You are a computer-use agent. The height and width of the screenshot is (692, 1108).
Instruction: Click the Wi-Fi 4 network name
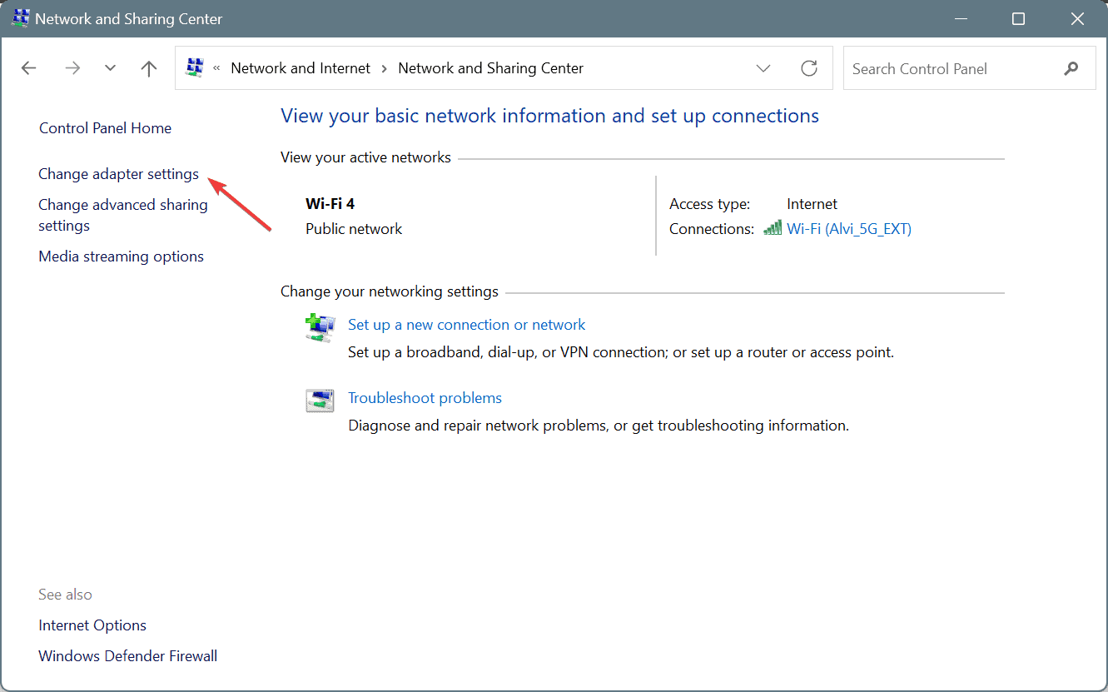coord(330,204)
